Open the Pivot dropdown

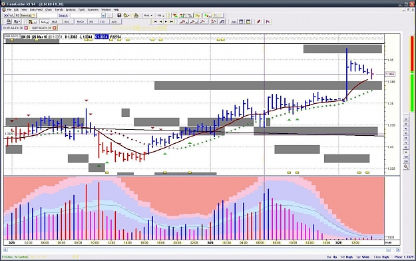click(x=148, y=15)
